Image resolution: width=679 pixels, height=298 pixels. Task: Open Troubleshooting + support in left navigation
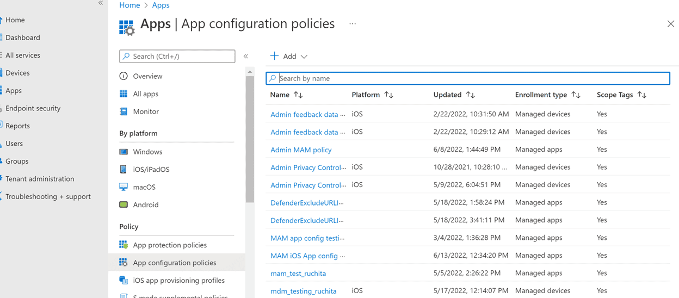click(48, 196)
